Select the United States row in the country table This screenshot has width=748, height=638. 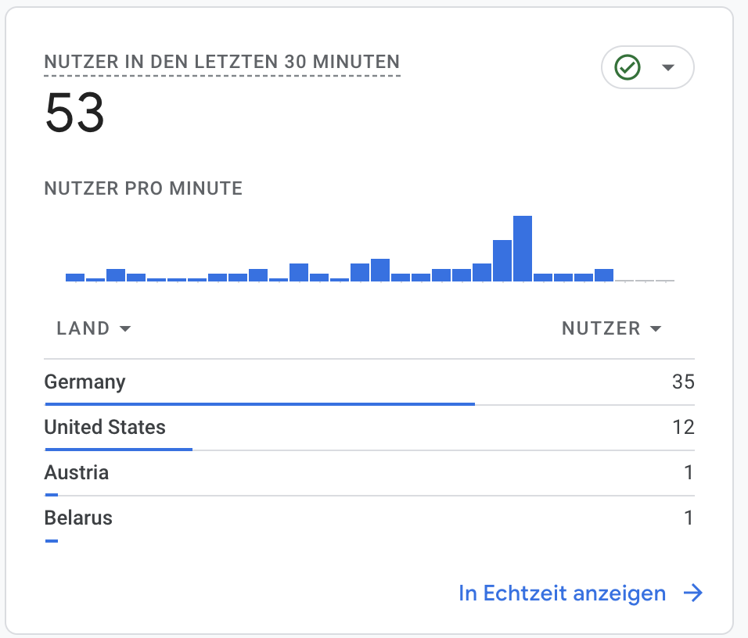pos(106,428)
